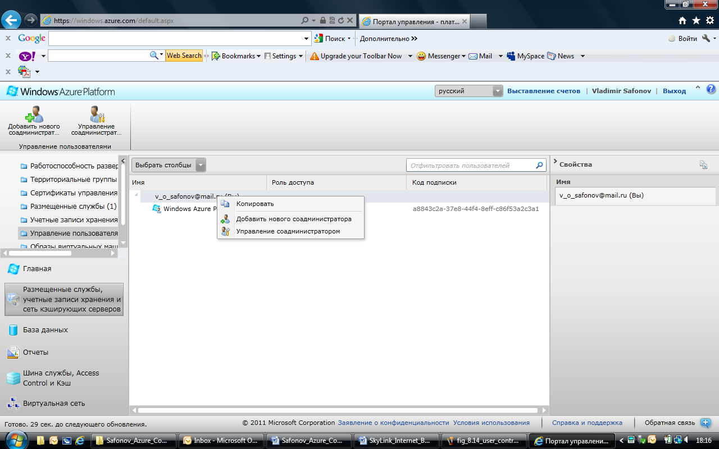Click the Windows Azure subscription row icon

(x=157, y=209)
